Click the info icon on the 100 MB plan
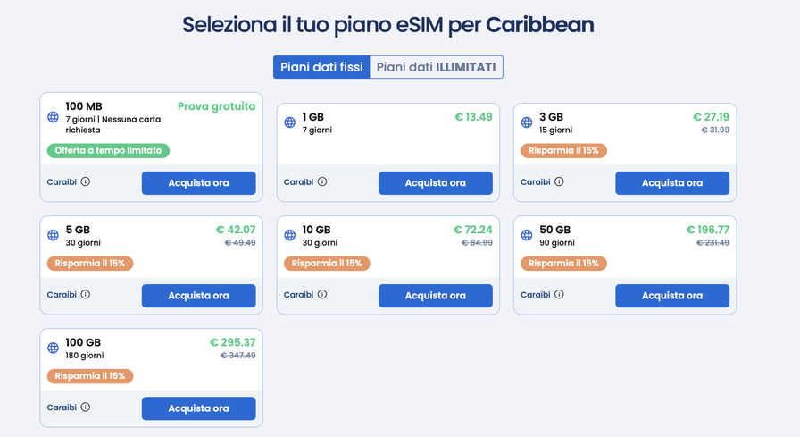The width and height of the screenshot is (800, 437). click(86, 181)
